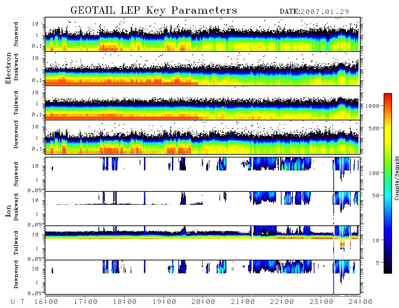The height and width of the screenshot is (308, 399).
Task: Click the Ion Tailward orange band
Action: coord(202,238)
